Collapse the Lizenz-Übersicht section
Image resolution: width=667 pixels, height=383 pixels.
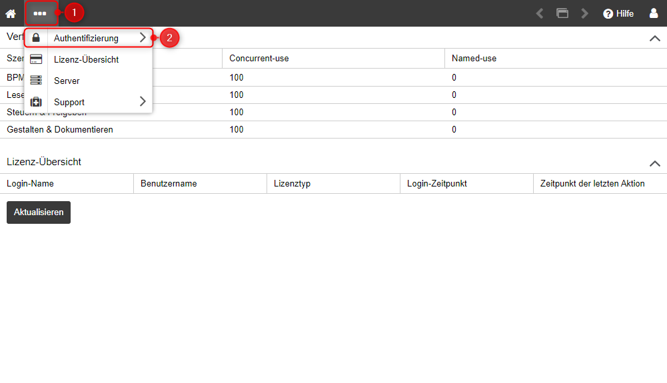pyautogui.click(x=654, y=163)
